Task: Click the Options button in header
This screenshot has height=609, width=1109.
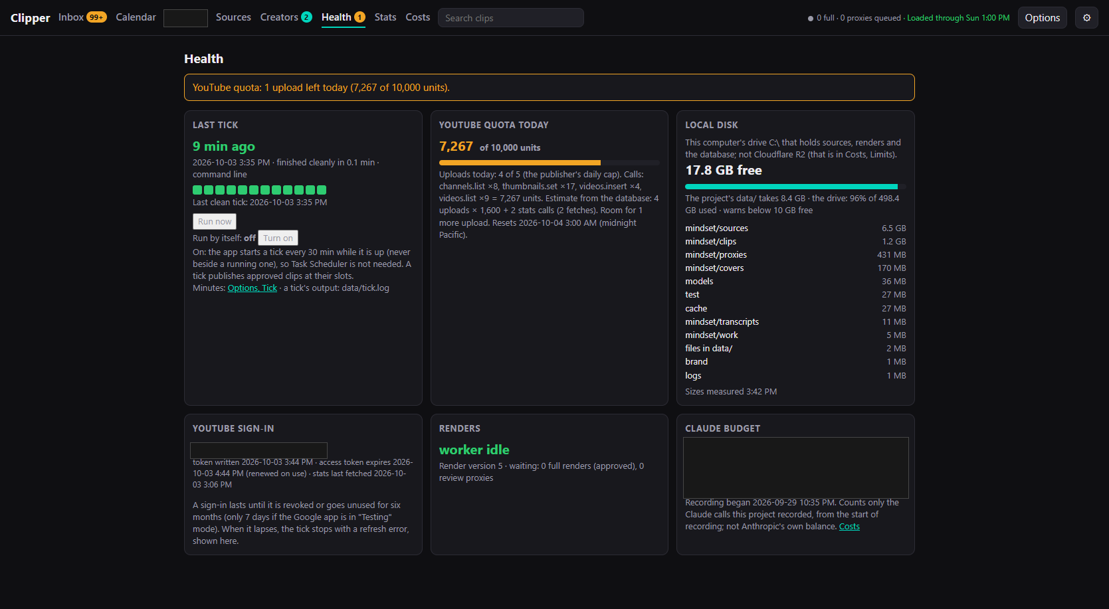Action: pos(1042,18)
